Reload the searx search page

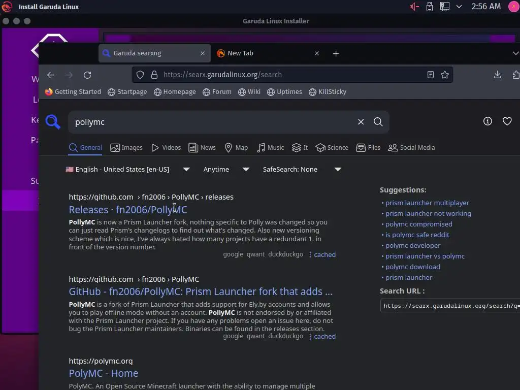coord(87,75)
